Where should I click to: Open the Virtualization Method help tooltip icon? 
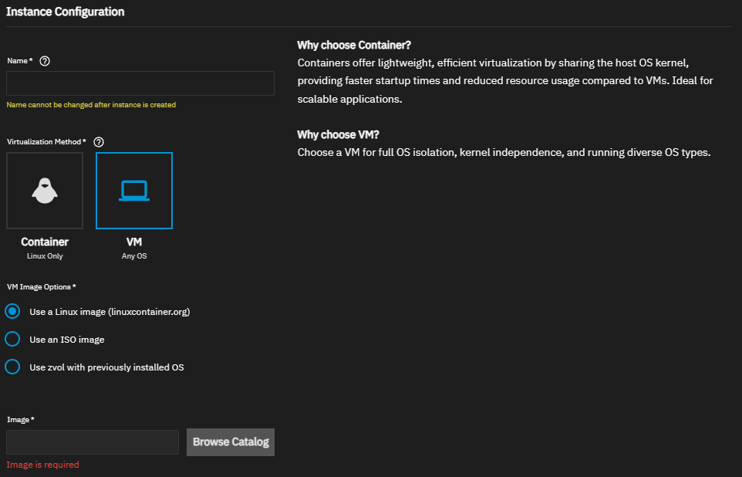point(99,142)
